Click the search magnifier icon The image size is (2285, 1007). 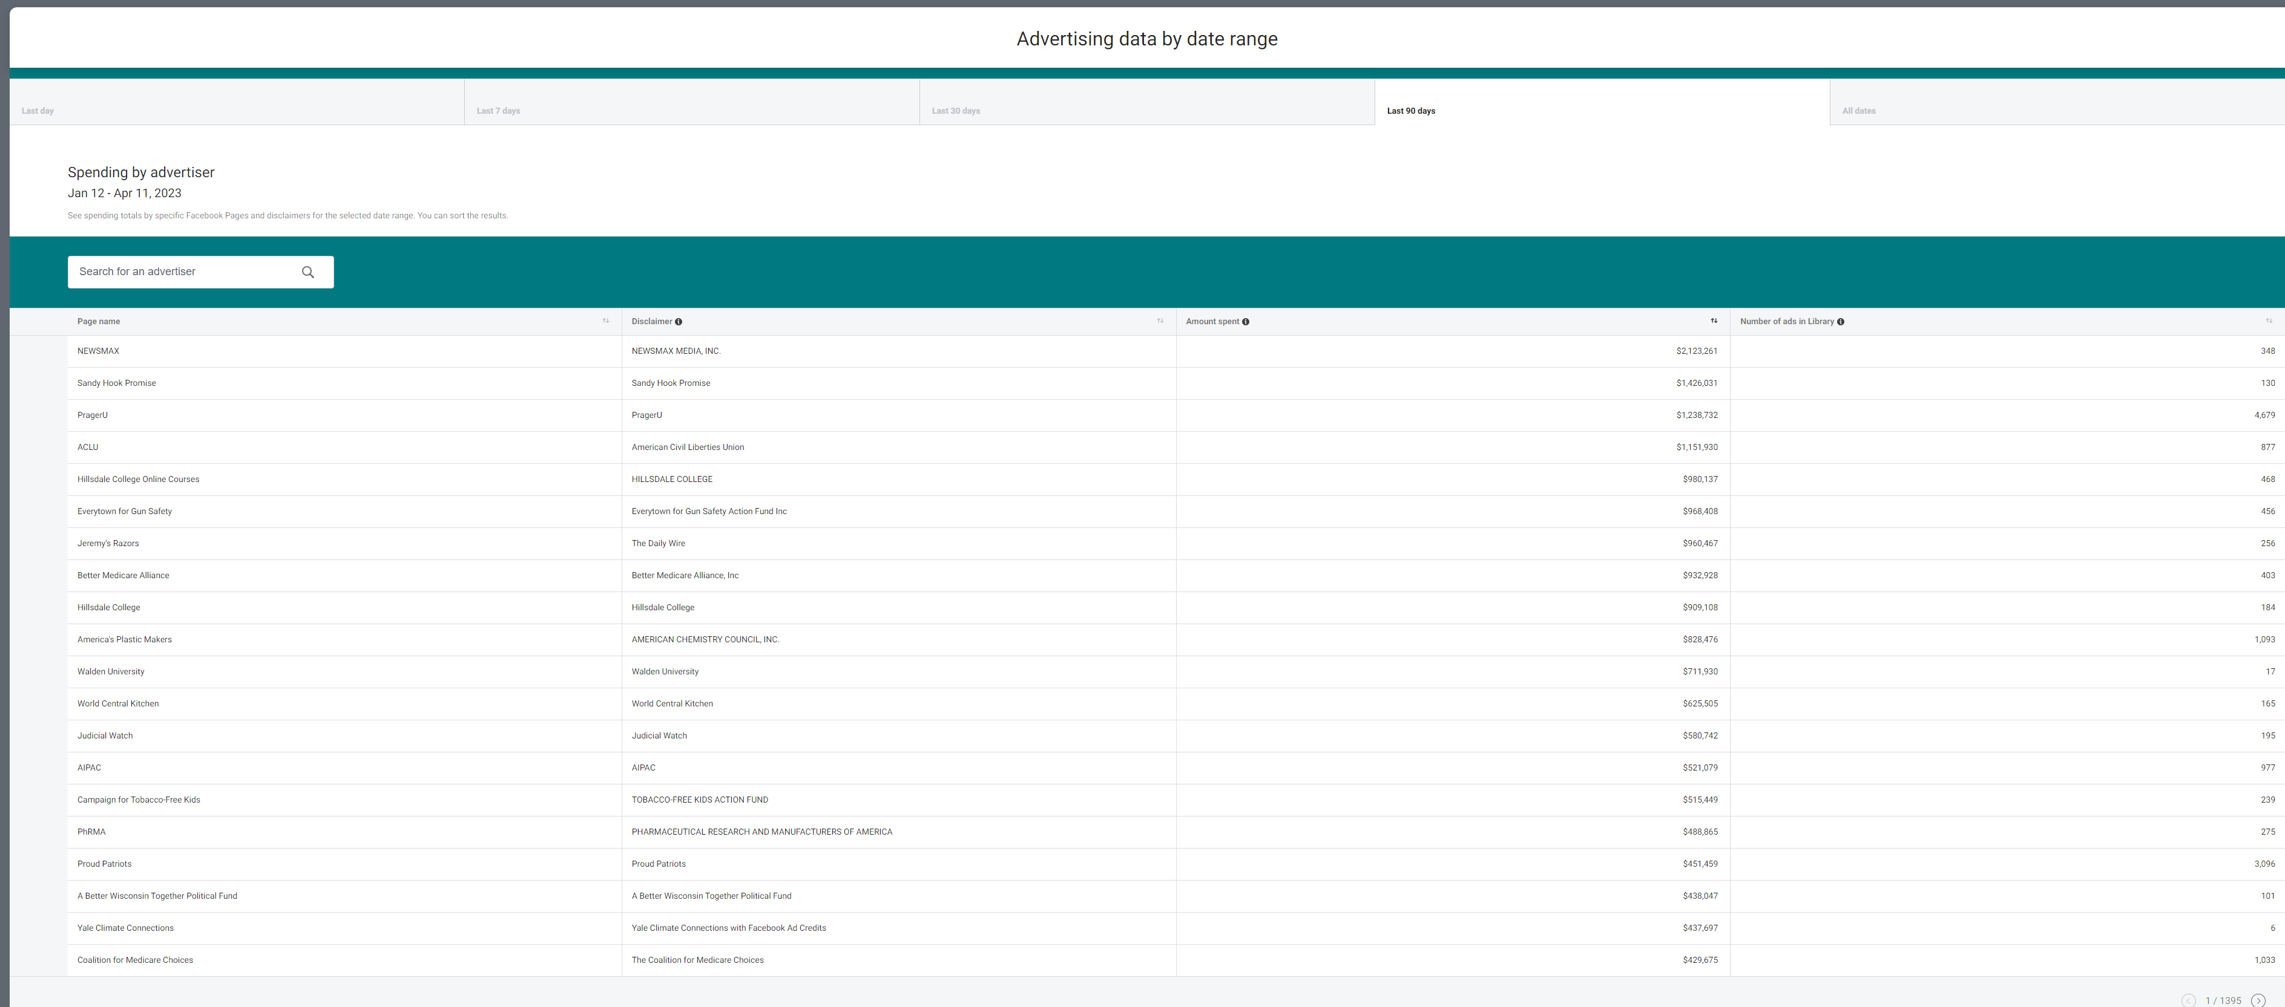[x=308, y=272]
